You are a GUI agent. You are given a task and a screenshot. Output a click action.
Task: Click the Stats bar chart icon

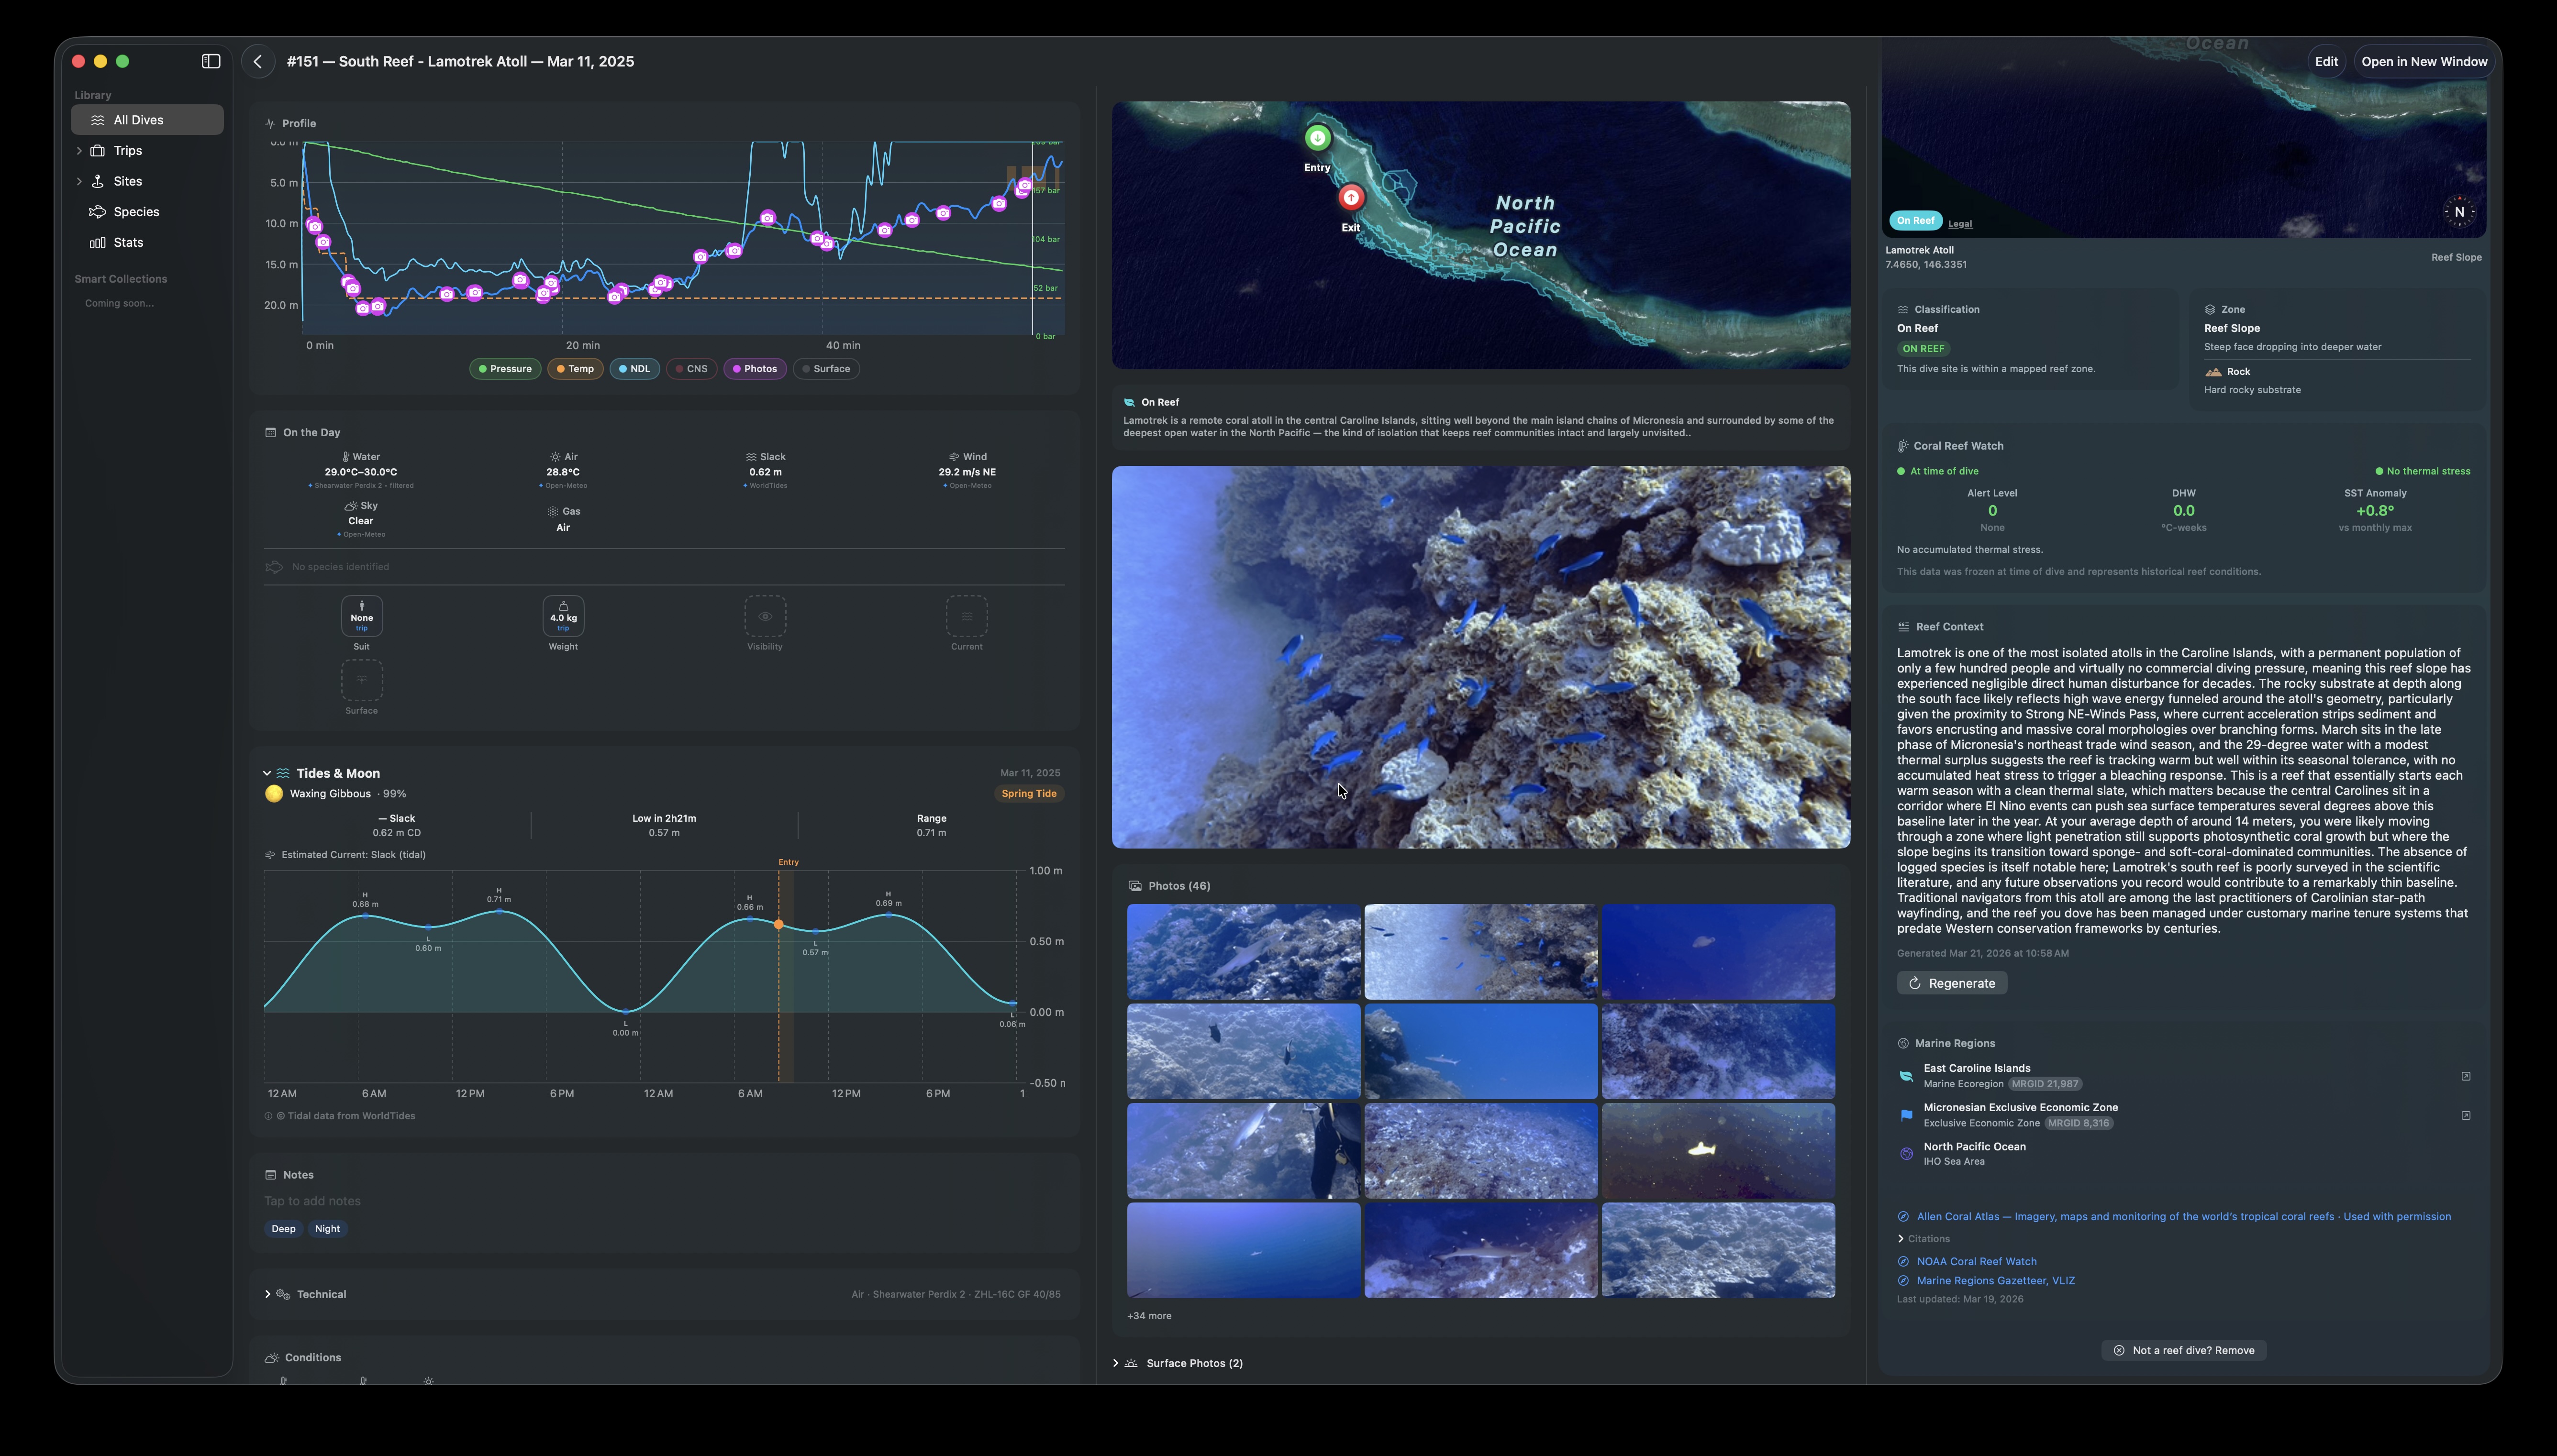click(x=97, y=243)
